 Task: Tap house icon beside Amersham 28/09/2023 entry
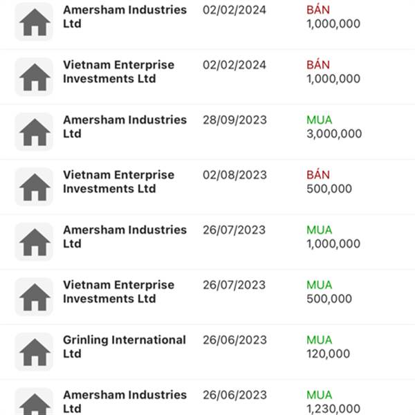(x=34, y=131)
